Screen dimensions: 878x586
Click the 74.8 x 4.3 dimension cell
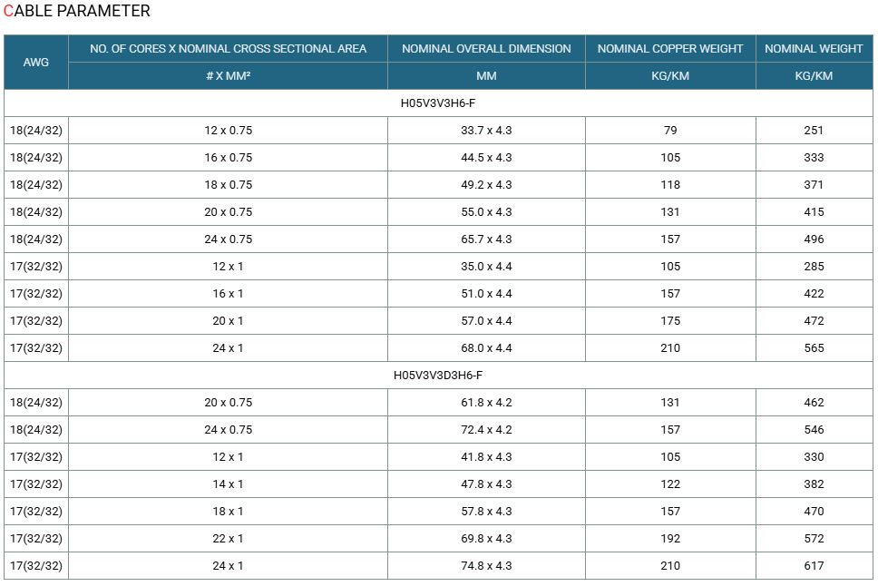coord(486,566)
